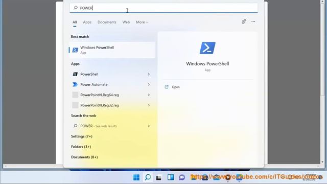Click POWER See web results entry
This screenshot has height=184, width=327.
coord(112,126)
